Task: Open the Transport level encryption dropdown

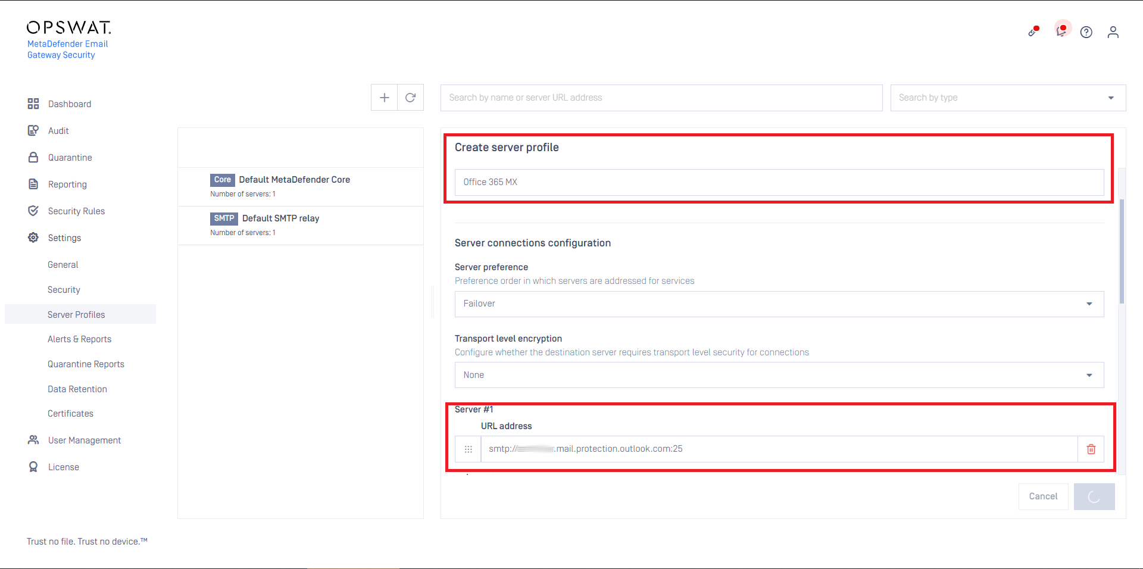Action: tap(779, 375)
